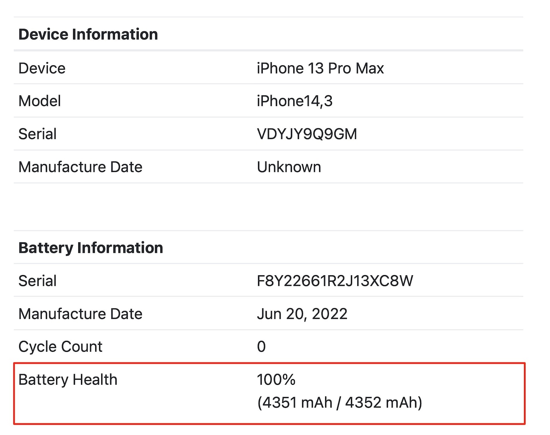The image size is (550, 435).
Task: Select battery serial F8Y22661R2J13XC8W
Action: point(335,281)
